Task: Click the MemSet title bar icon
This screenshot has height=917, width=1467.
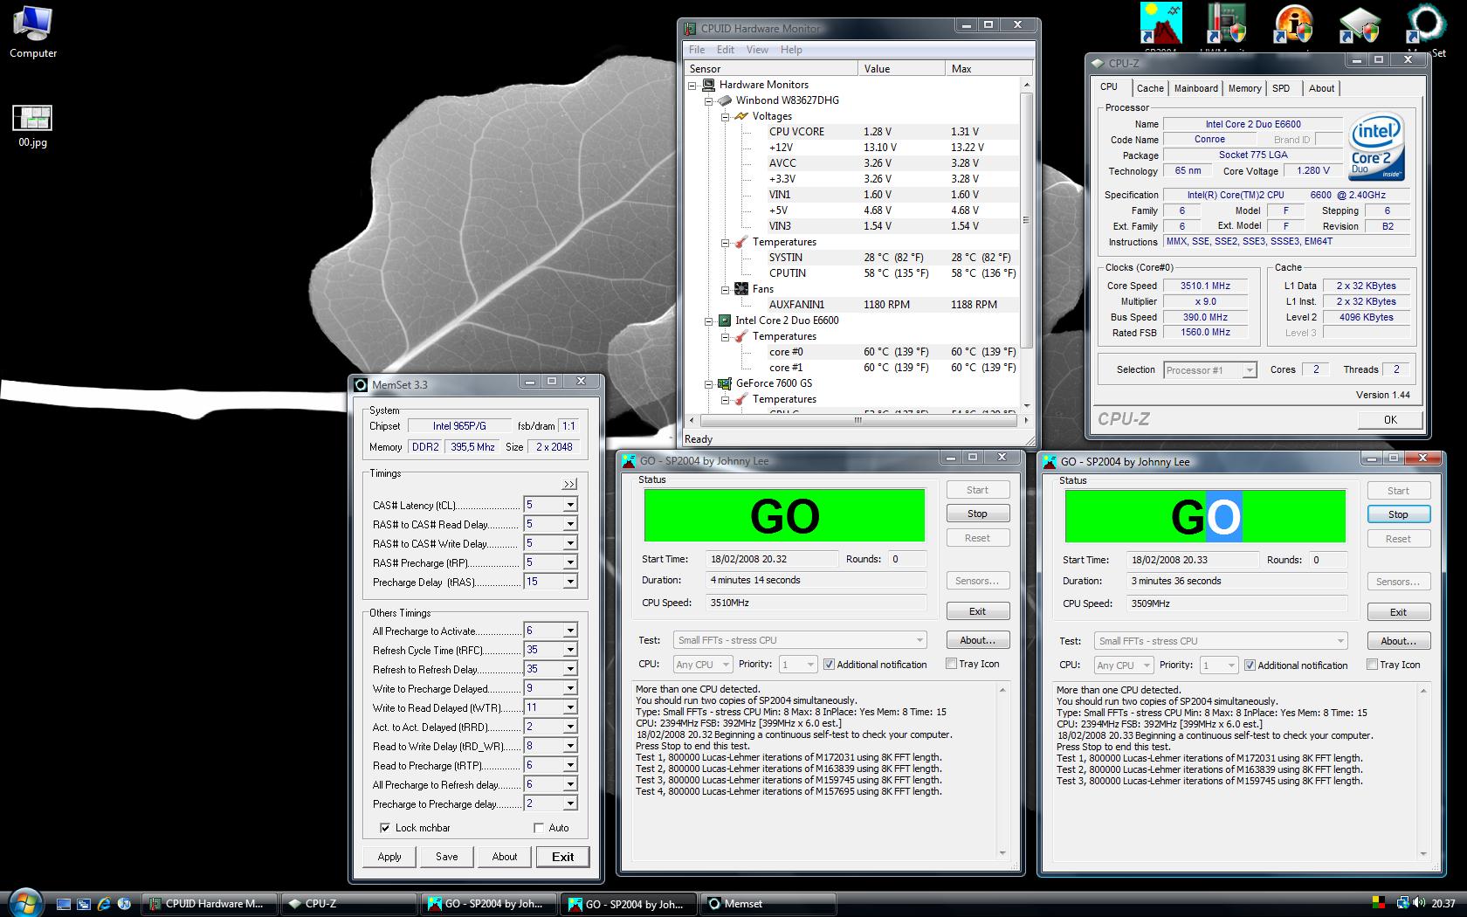Action: pos(361,384)
